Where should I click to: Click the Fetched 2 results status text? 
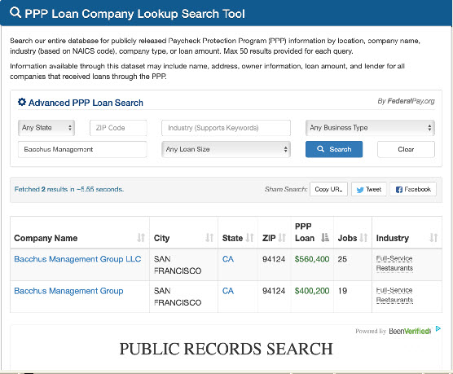pos(69,189)
